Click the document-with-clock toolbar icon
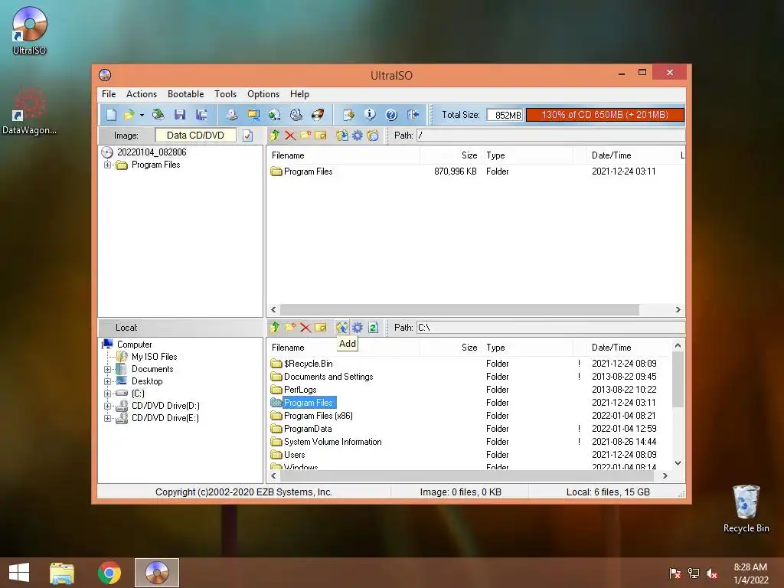Image resolution: width=784 pixels, height=588 pixels. click(x=348, y=115)
